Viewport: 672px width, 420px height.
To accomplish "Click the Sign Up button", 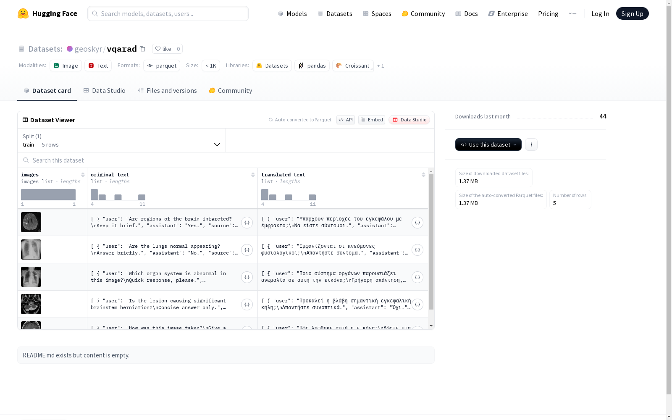I will 632,13.
